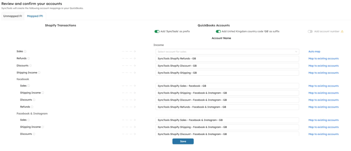Click info icon beside top Discounts row
The width and height of the screenshot is (351, 151).
click(31, 65)
